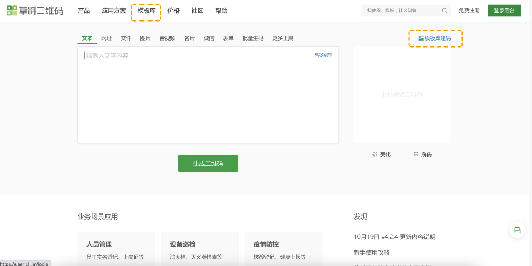Open the 疫情防控 scenario card
This screenshot has width=532, height=266.
pos(283,249)
